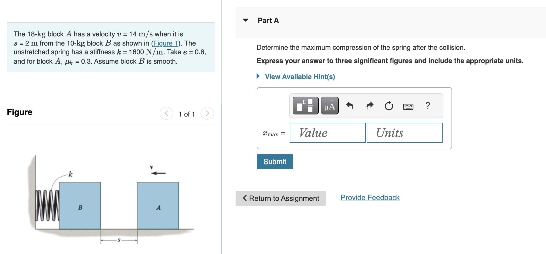Click Provide Feedback
This screenshot has width=546, height=254.
[x=370, y=197]
